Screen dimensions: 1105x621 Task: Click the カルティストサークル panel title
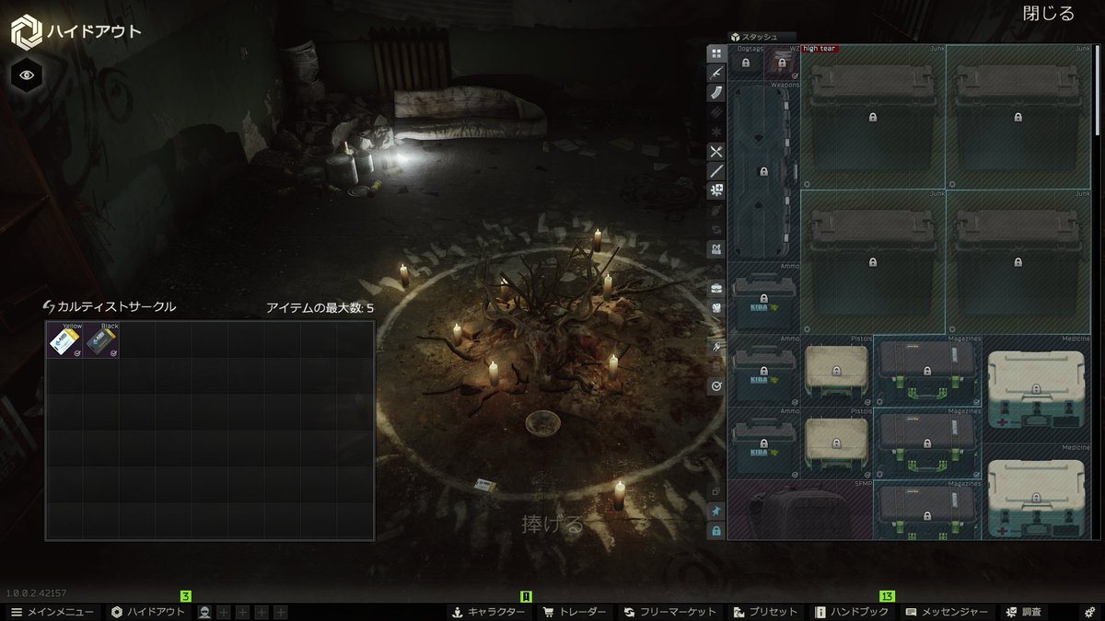click(x=110, y=306)
